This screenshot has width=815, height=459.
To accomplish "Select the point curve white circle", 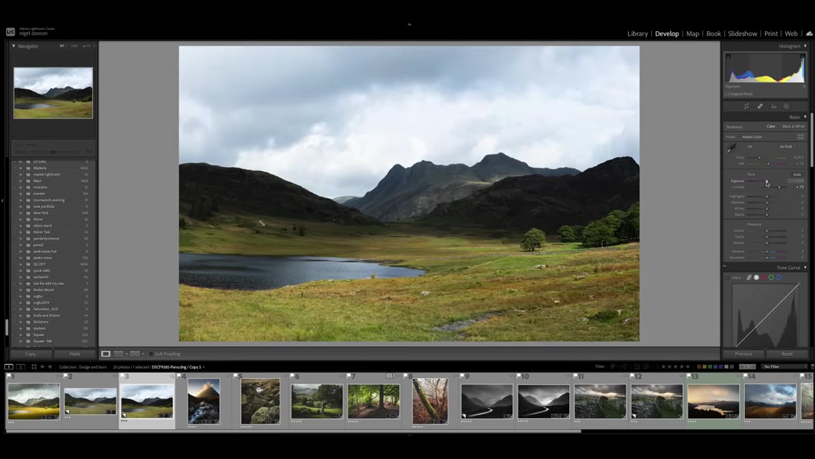I will click(x=756, y=277).
